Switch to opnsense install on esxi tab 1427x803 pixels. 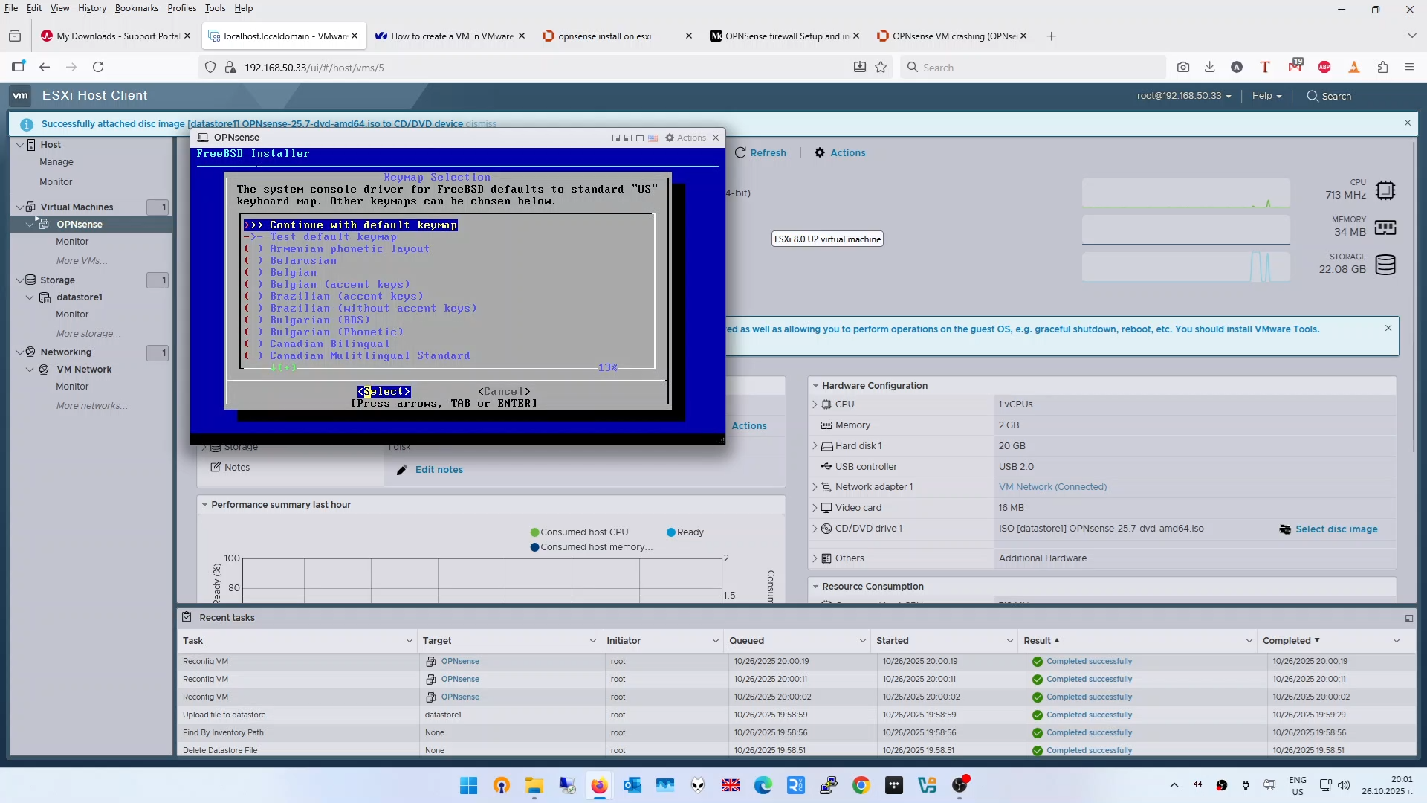point(604,36)
